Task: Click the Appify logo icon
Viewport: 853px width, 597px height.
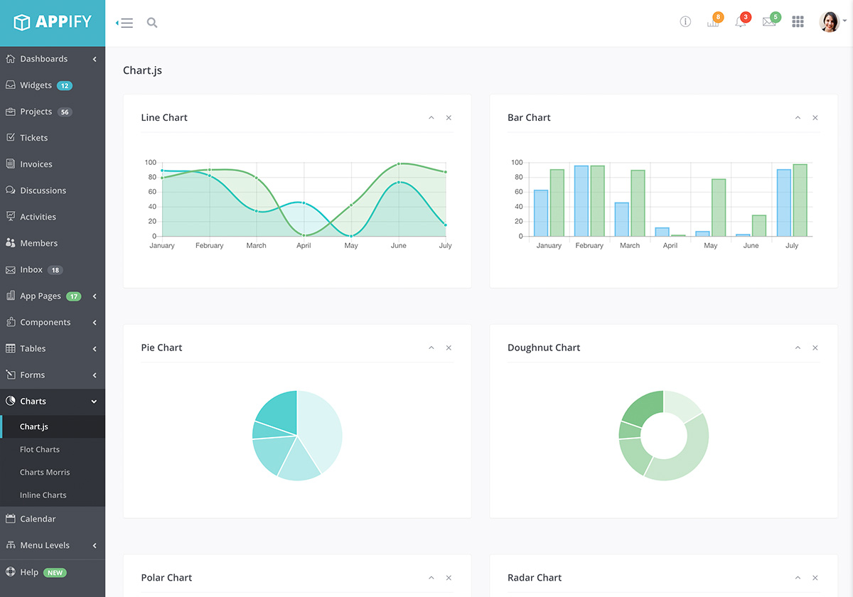Action: [x=23, y=22]
